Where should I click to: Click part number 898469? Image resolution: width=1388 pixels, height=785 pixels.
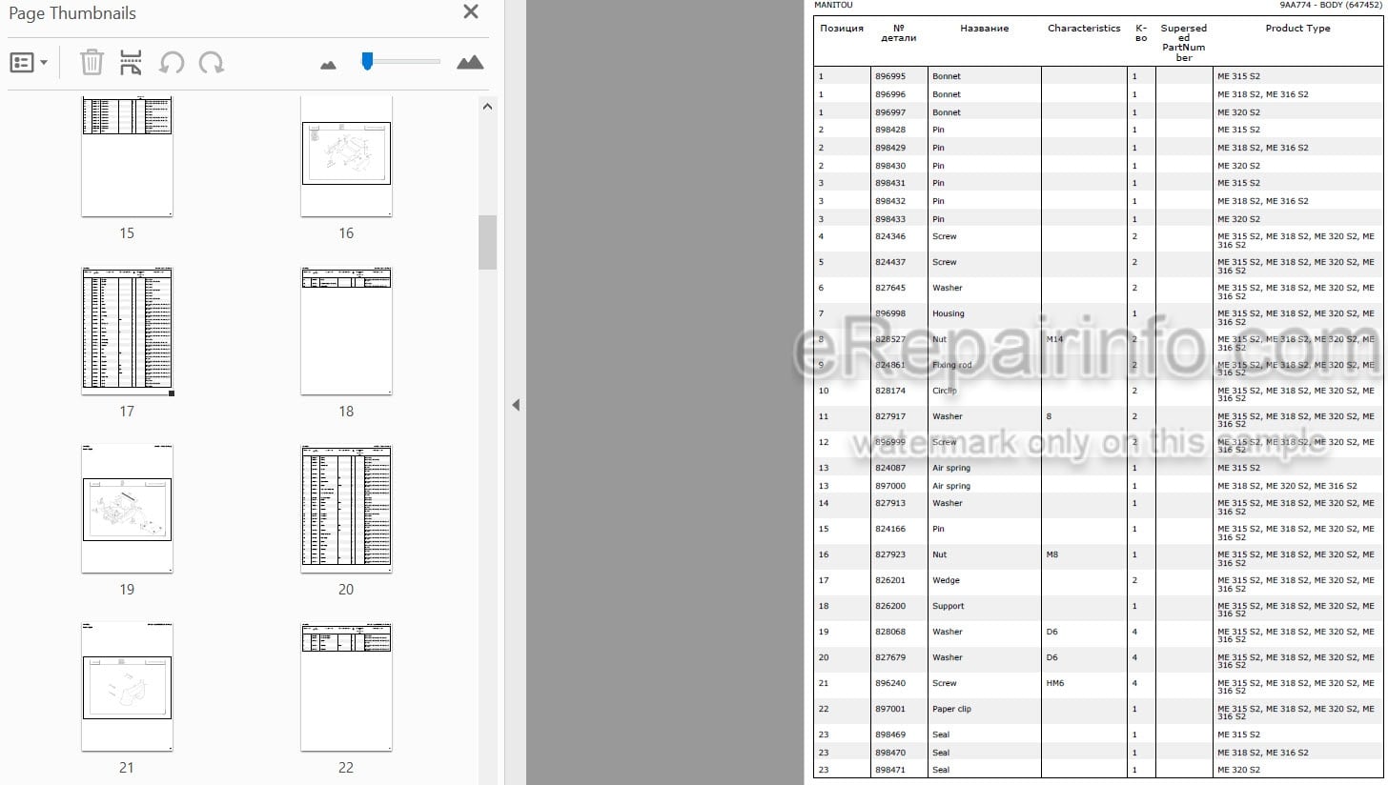(x=890, y=735)
